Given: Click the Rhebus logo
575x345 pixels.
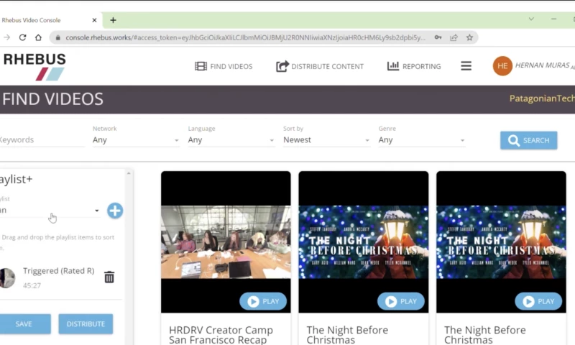Looking at the screenshot, I should [x=34, y=66].
